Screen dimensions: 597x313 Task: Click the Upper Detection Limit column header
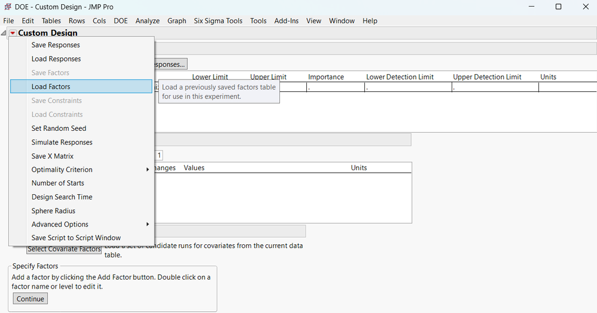487,77
